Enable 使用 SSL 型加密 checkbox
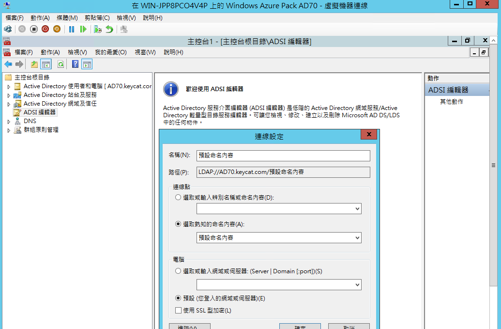Viewport: 501px width, 329px height. (178, 311)
